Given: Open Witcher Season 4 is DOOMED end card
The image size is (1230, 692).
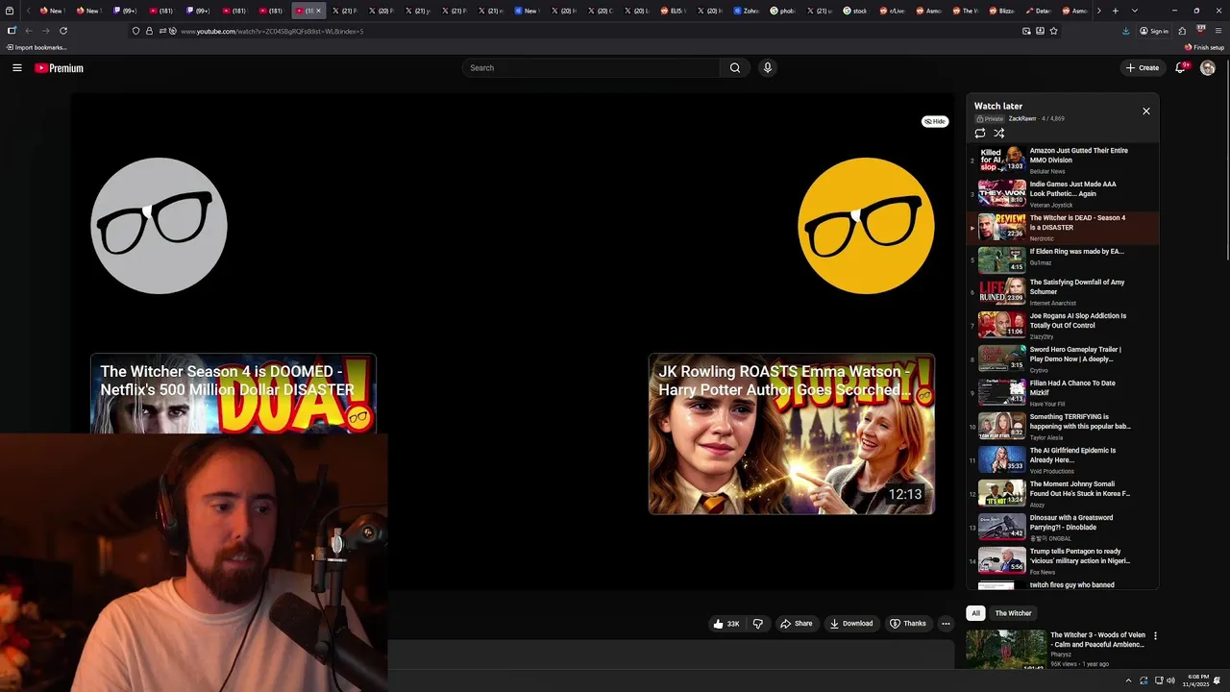Looking at the screenshot, I should pos(234,393).
